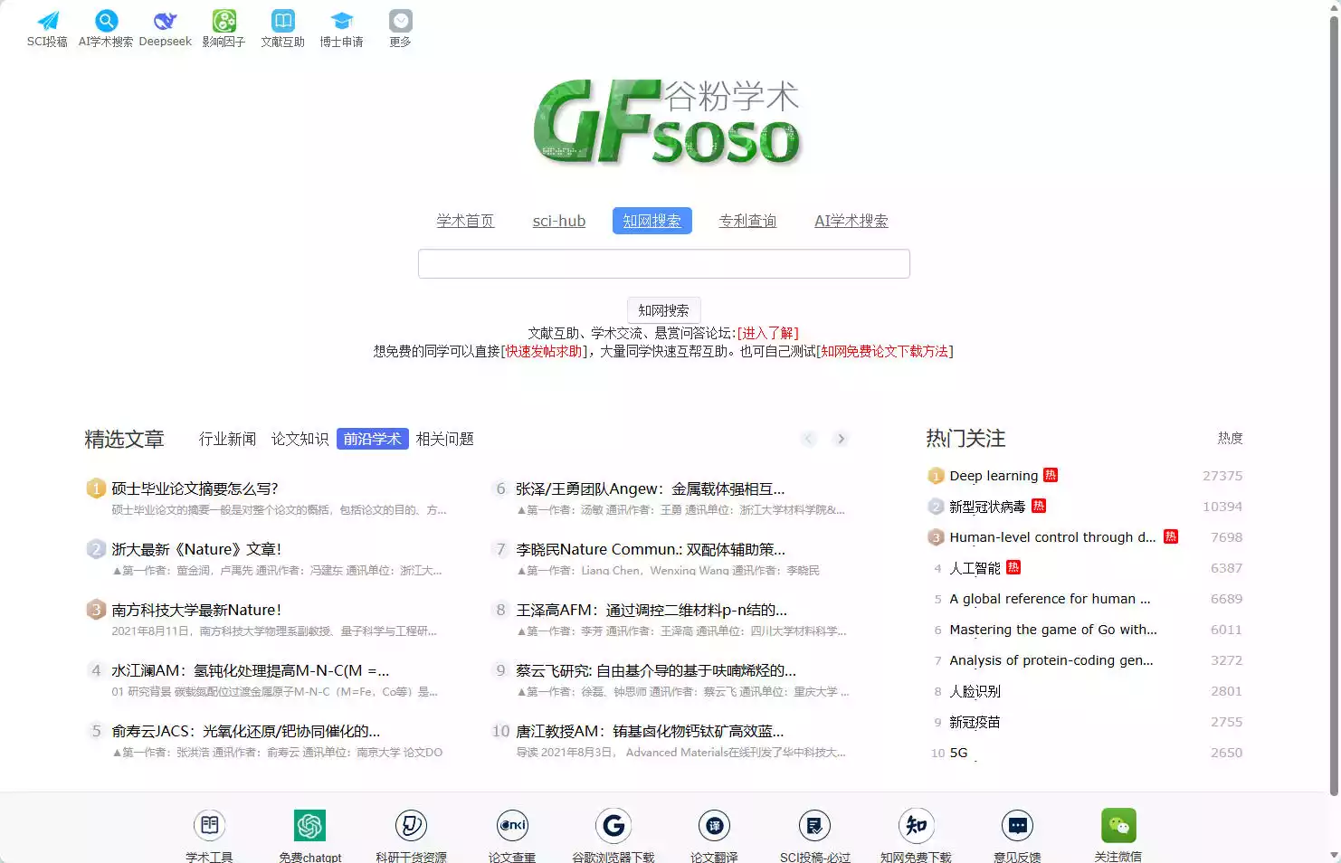Open the 水江澜AM article link
This screenshot has height=863, width=1341.
(251, 670)
